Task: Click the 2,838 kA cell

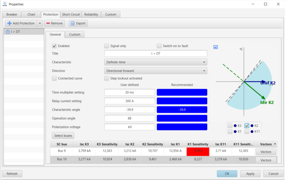Action: coord(130,159)
